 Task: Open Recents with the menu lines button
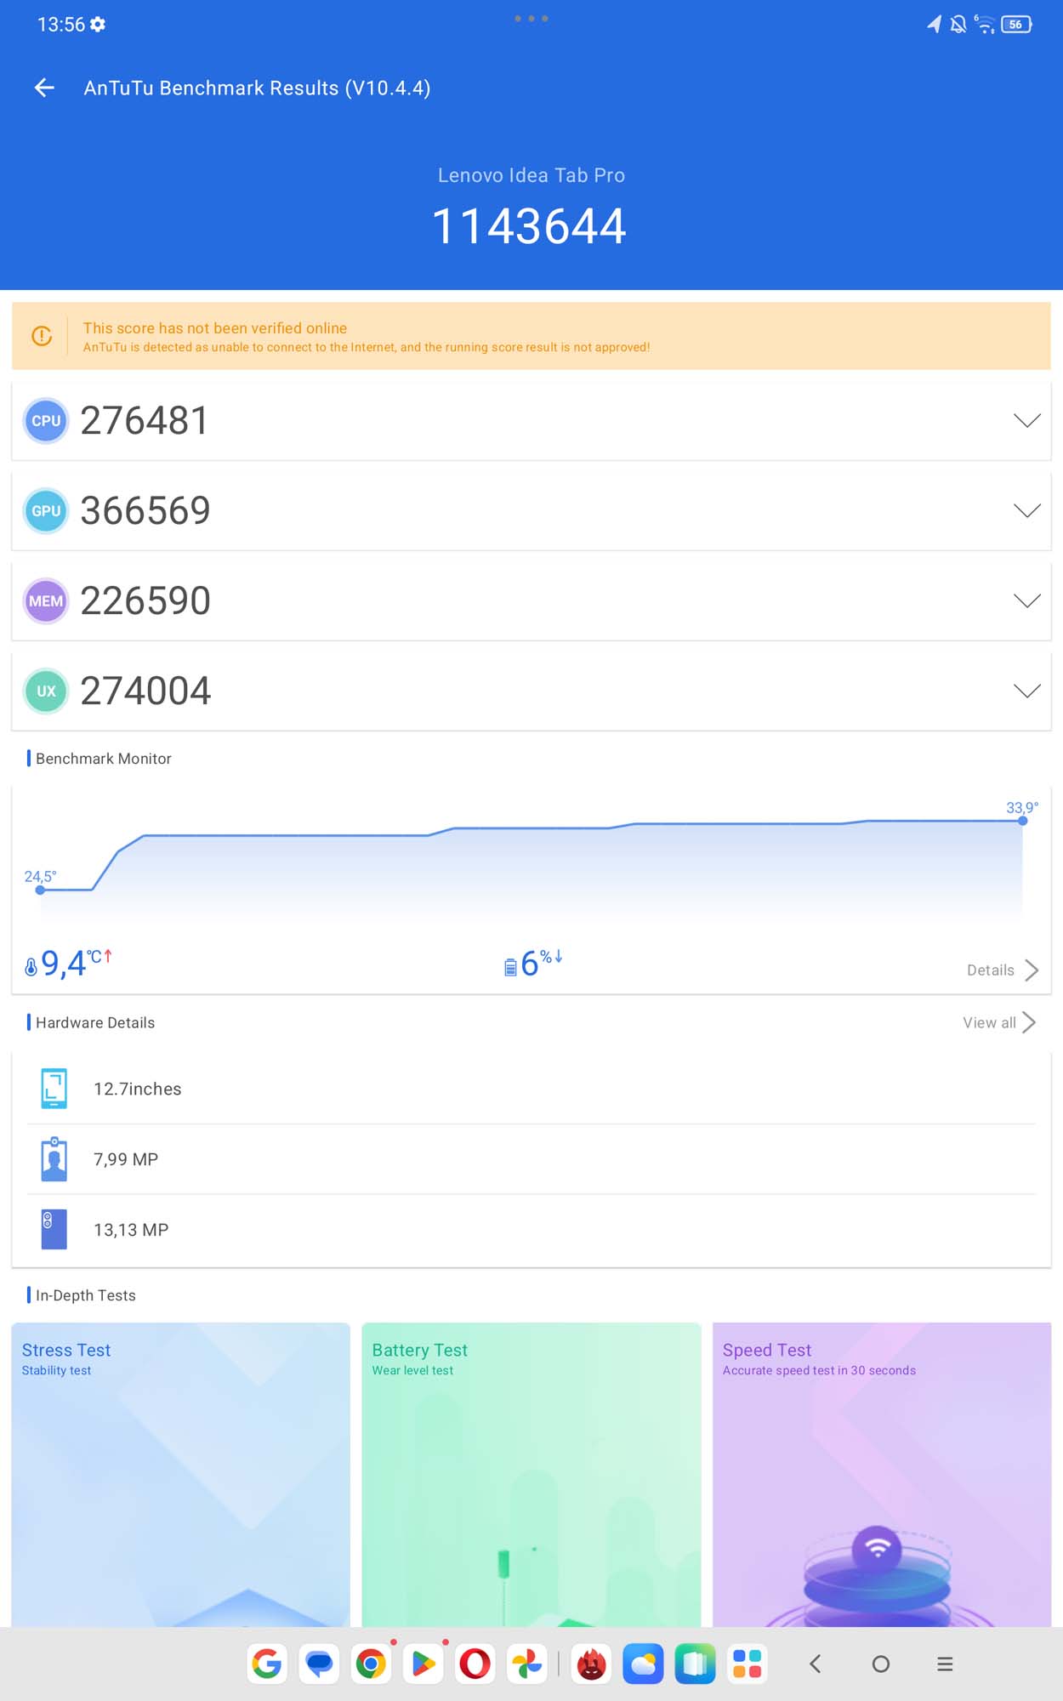click(x=945, y=1664)
